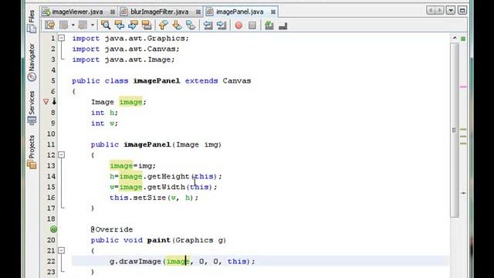Close the imageViewer.java tab
The width and height of the screenshot is (494, 278).
[113, 12]
